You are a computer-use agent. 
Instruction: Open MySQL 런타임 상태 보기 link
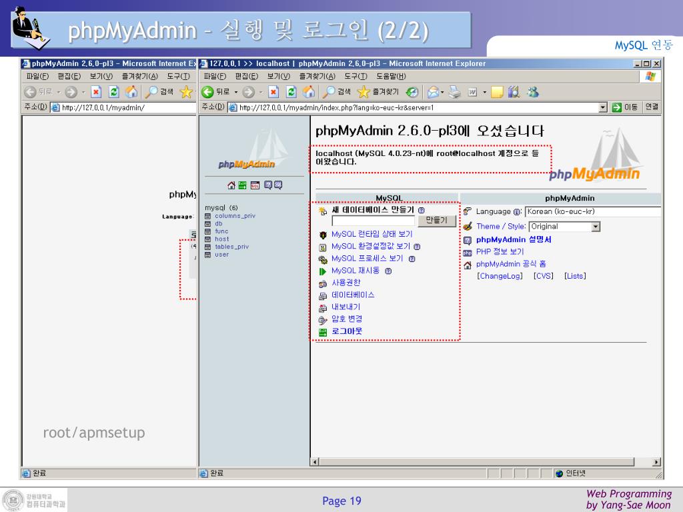point(372,234)
